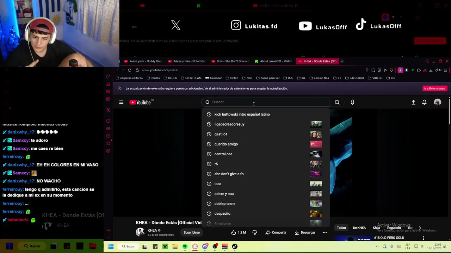Screen dimensions: 451x253
Task: Choose the 'gastilo1' search suggestion
Action: click(266, 134)
